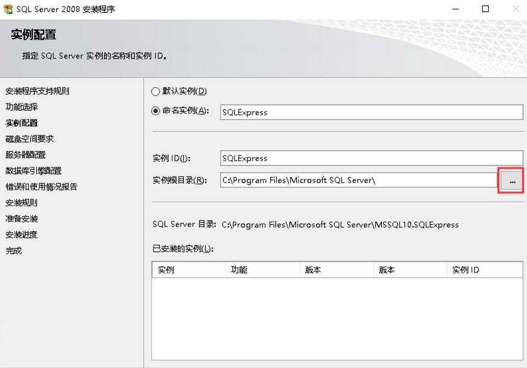Go to 完成 step in sidebar

pyautogui.click(x=14, y=251)
